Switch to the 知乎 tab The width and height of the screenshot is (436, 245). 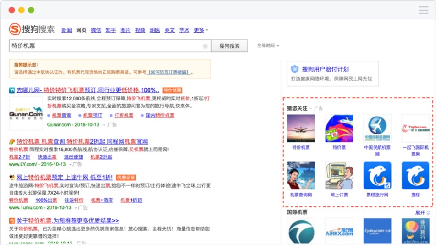point(110,30)
